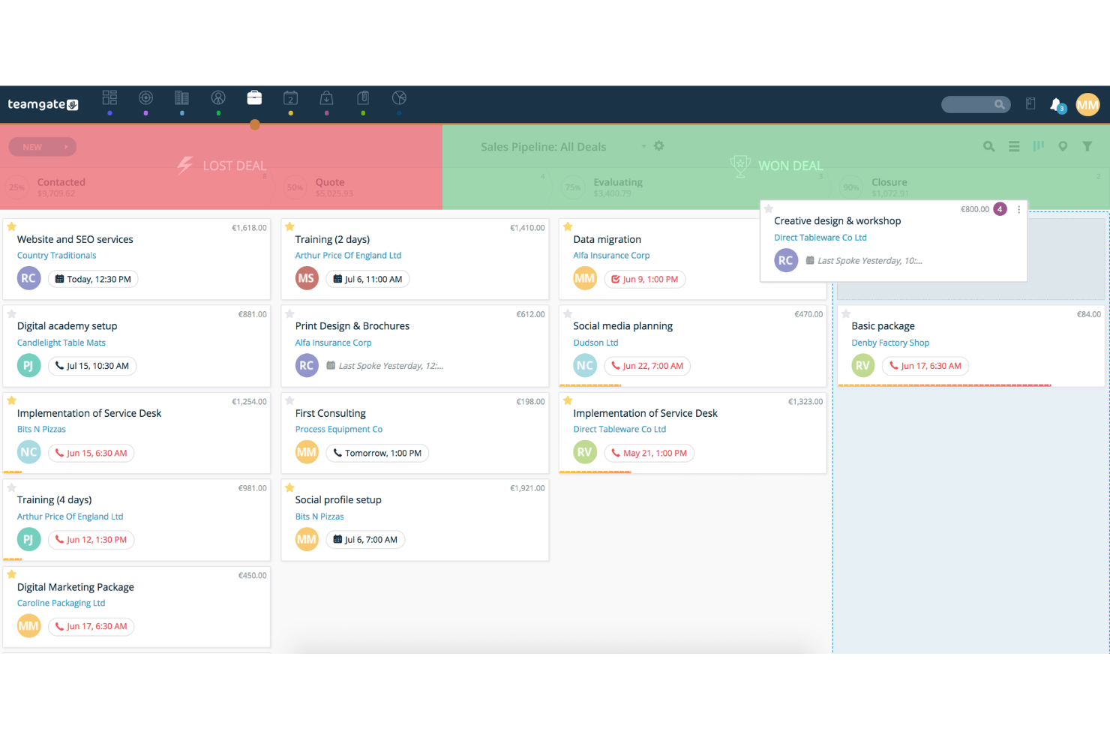Open the shopping bag icon in navigation
The height and width of the screenshot is (740, 1110).
tap(326, 97)
